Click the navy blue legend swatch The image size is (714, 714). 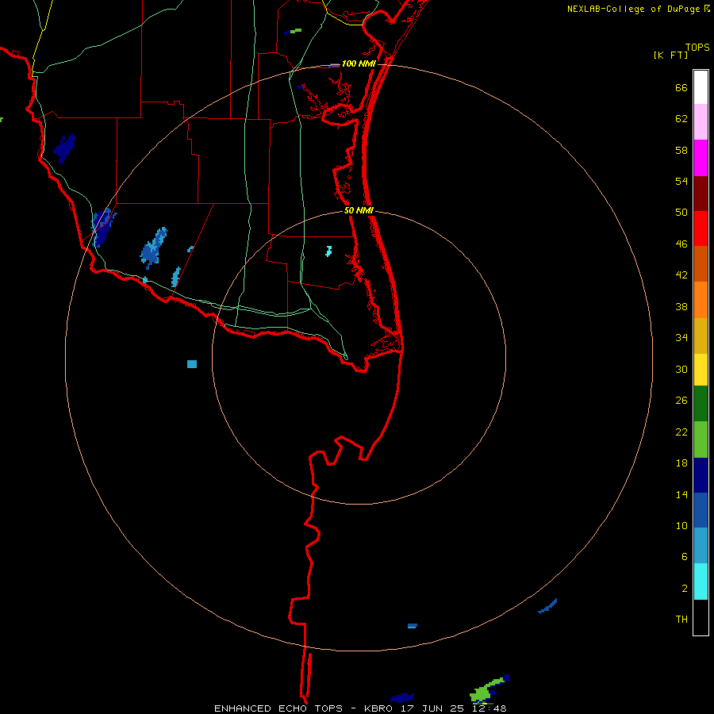point(701,475)
